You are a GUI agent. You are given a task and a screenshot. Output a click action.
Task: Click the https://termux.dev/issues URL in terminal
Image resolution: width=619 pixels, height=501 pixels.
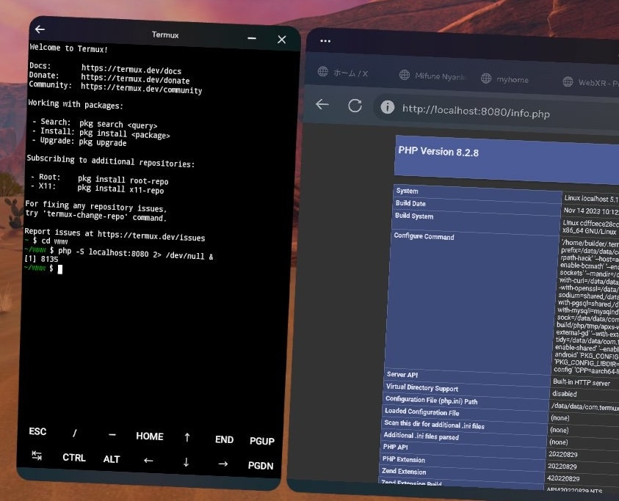pyautogui.click(x=151, y=236)
